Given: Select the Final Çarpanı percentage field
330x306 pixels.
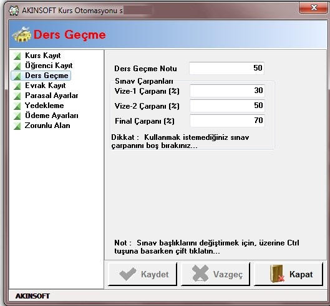Looking at the screenshot, I should coord(227,121).
